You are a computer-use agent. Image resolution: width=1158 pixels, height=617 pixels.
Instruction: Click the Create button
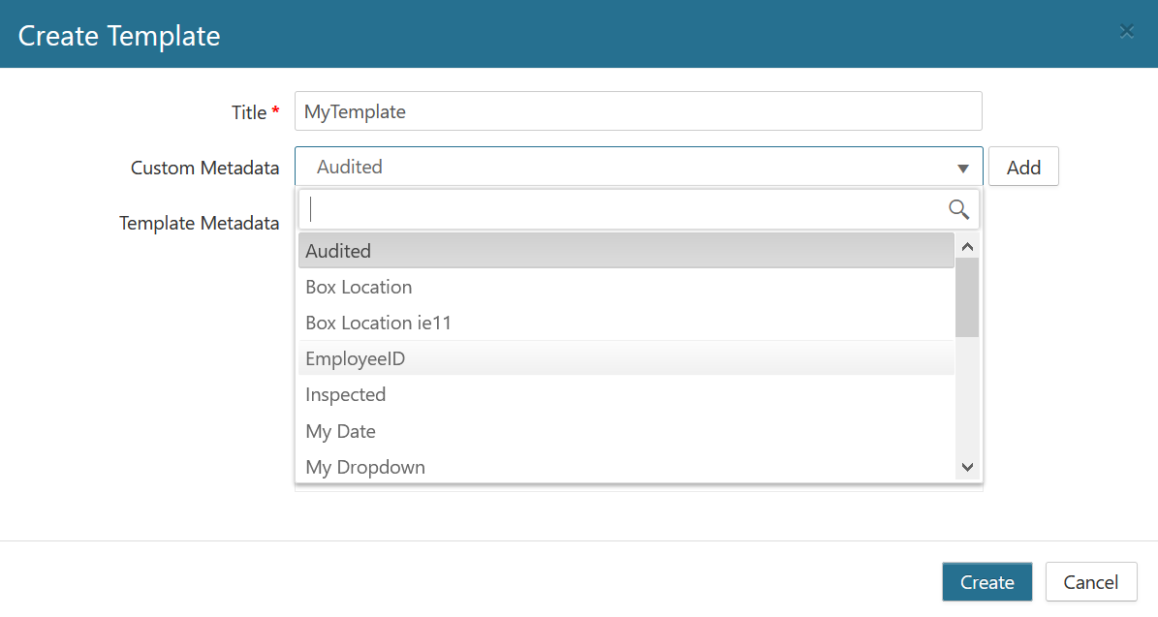click(x=986, y=582)
